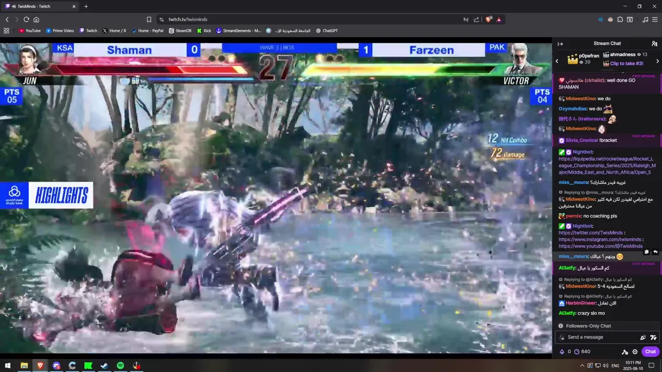
Task: Open the Kick bookmark
Action: (x=204, y=31)
